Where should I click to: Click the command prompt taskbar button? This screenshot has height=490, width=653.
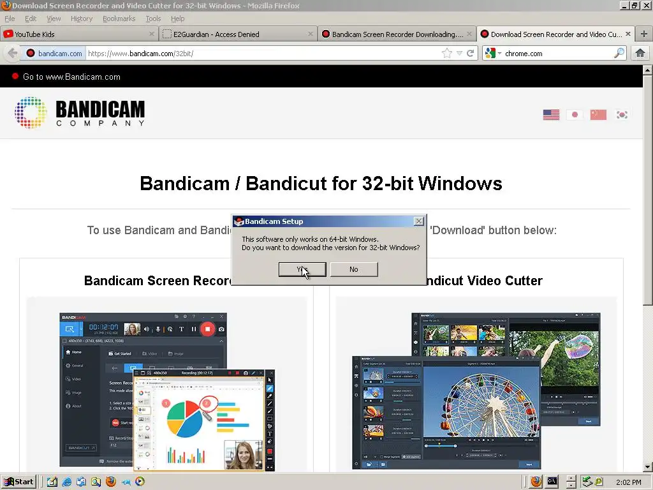552,482
